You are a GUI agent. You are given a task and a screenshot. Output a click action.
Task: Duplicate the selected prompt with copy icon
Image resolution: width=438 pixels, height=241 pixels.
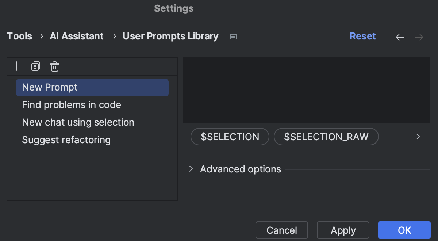[x=35, y=66]
